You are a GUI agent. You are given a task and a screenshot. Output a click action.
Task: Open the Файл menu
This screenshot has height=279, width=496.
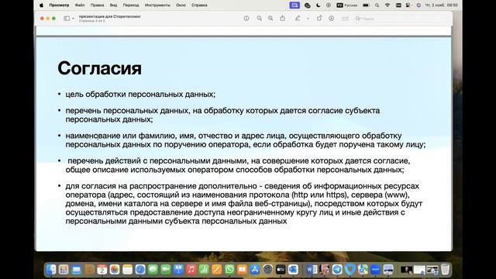click(80, 5)
